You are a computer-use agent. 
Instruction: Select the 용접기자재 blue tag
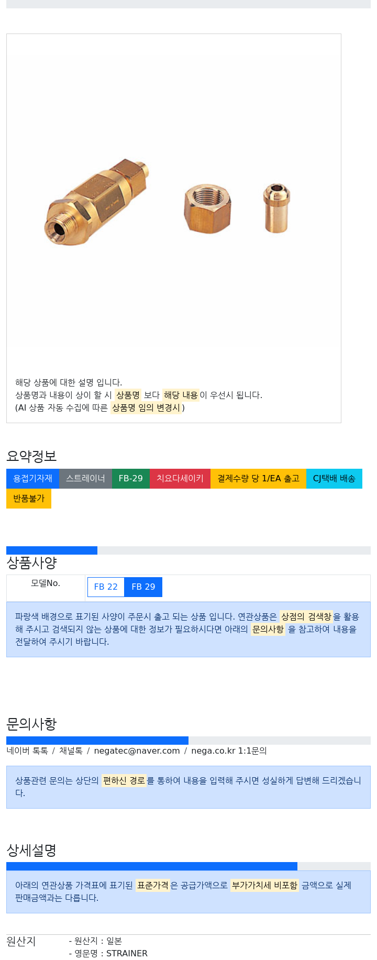click(x=32, y=479)
